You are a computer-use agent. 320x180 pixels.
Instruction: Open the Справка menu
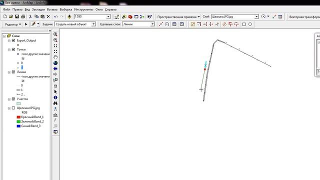[x=110, y=9]
